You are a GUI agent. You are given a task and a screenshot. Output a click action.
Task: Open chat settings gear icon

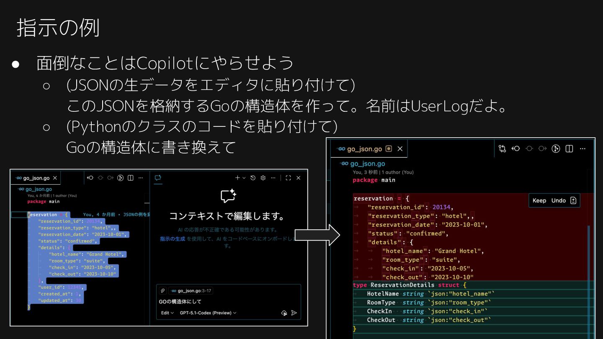263,178
